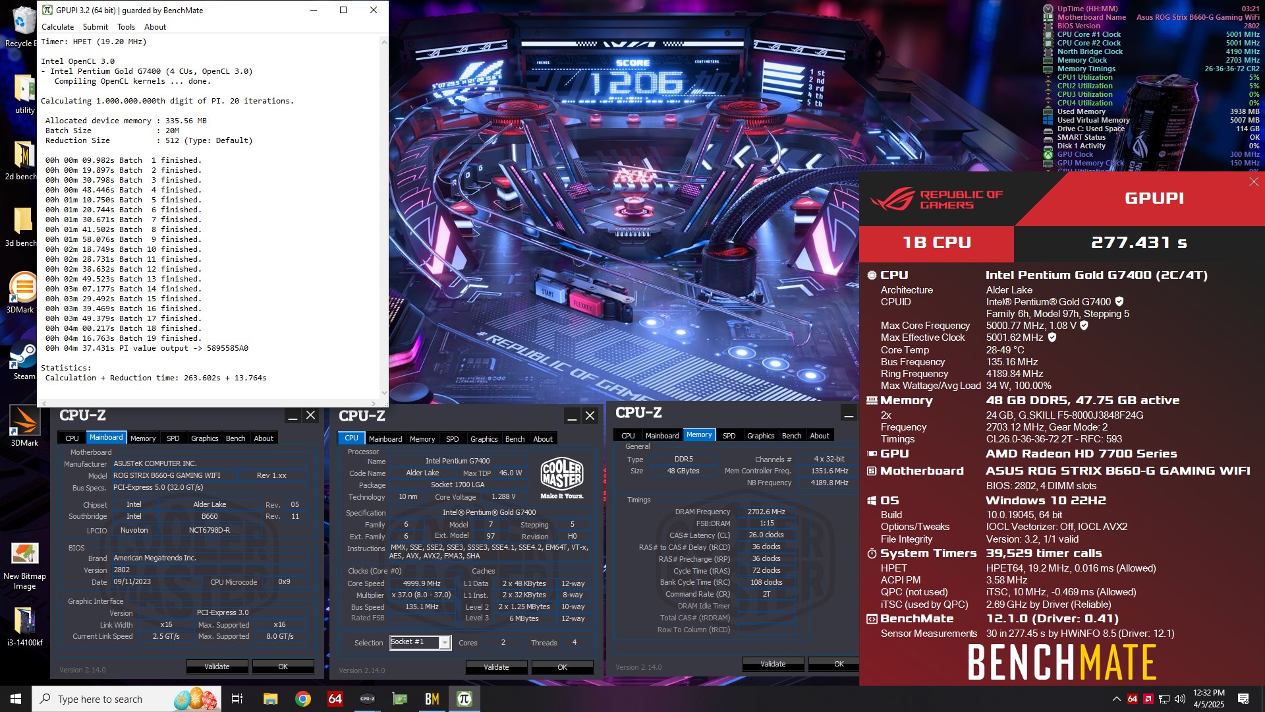Open the Calculate menu in GPUPI
Image resolution: width=1265 pixels, height=712 pixels.
click(x=58, y=27)
